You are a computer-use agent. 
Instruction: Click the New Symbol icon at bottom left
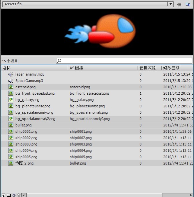click(x=3, y=195)
